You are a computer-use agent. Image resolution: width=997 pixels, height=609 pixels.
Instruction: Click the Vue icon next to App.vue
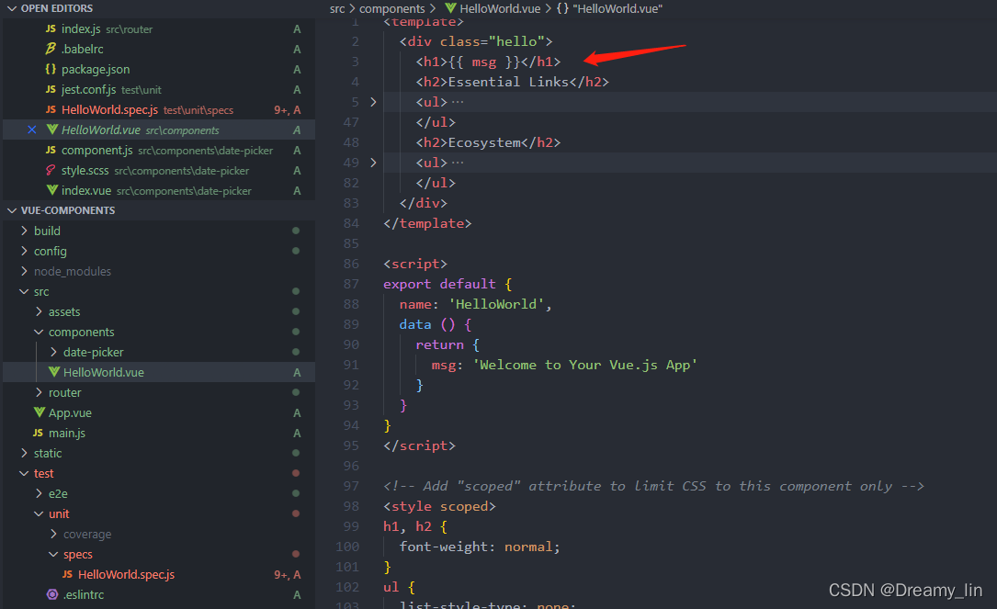pyautogui.click(x=40, y=412)
